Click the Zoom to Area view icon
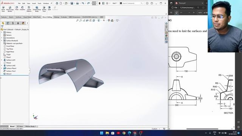The height and width of the screenshot is (136, 242). pyautogui.click(x=81, y=20)
